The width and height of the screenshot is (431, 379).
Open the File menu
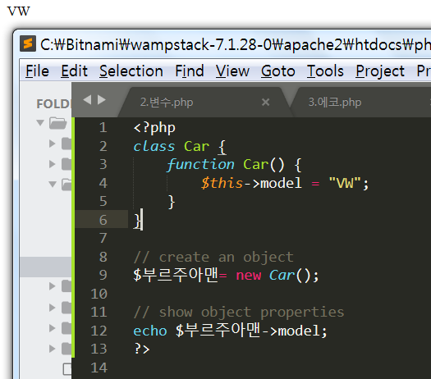point(37,71)
